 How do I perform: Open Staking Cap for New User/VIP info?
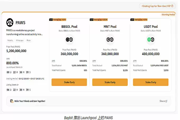click(x=157, y=6)
